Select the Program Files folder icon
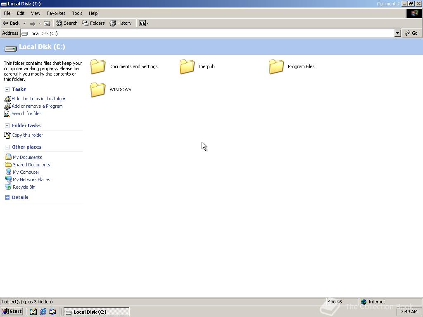Screen dimensions: 423x317 tap(276, 66)
